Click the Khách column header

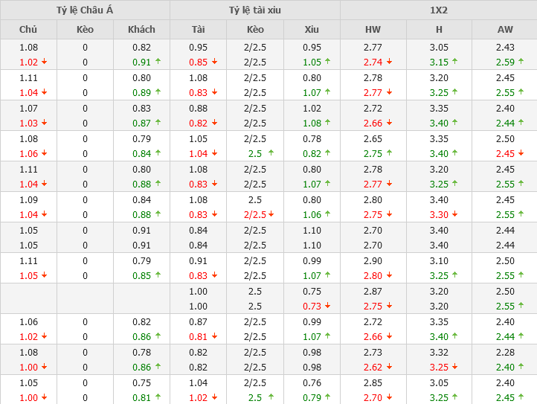(141, 30)
